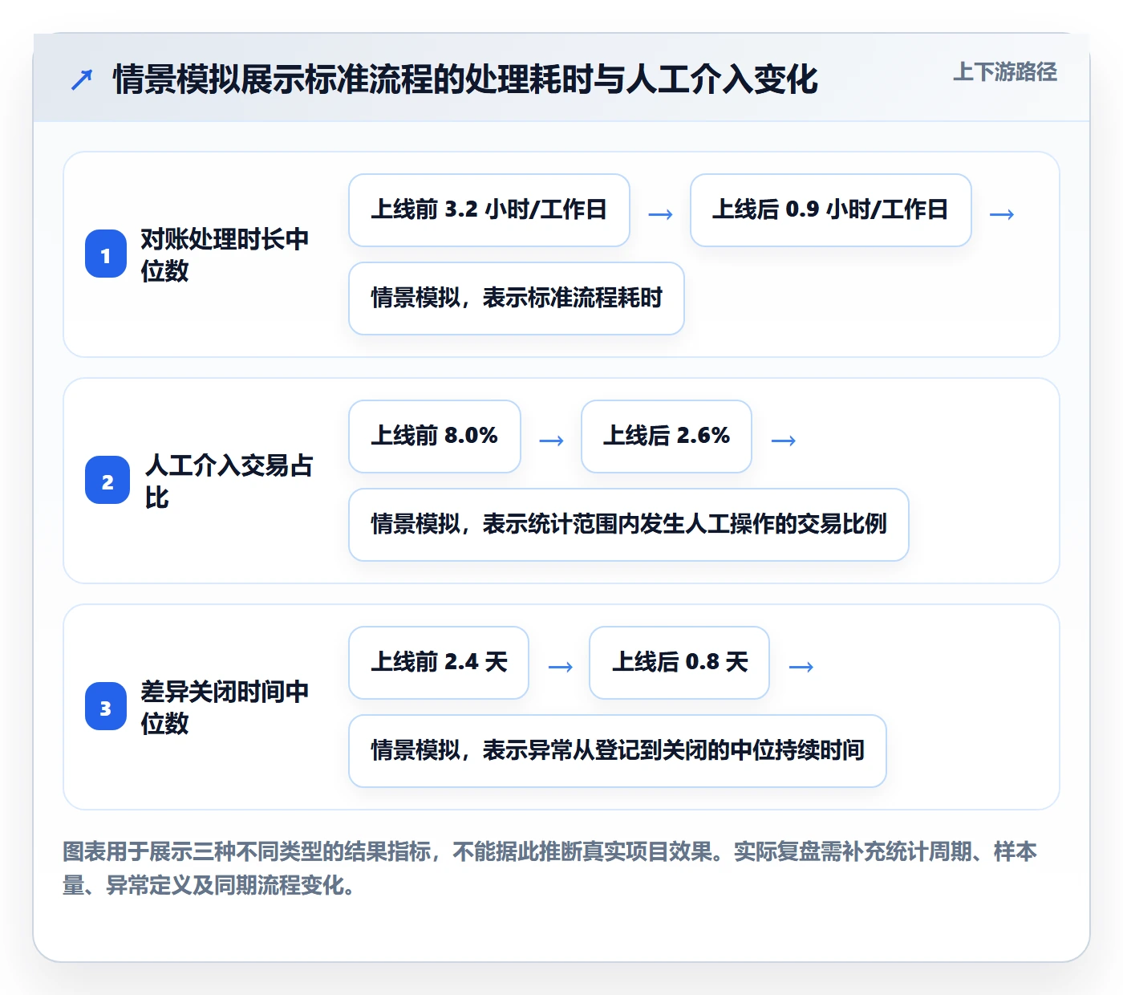Click the 上线后 0.8 天 chip
Viewport: 1123px width, 995px height.
(679, 663)
